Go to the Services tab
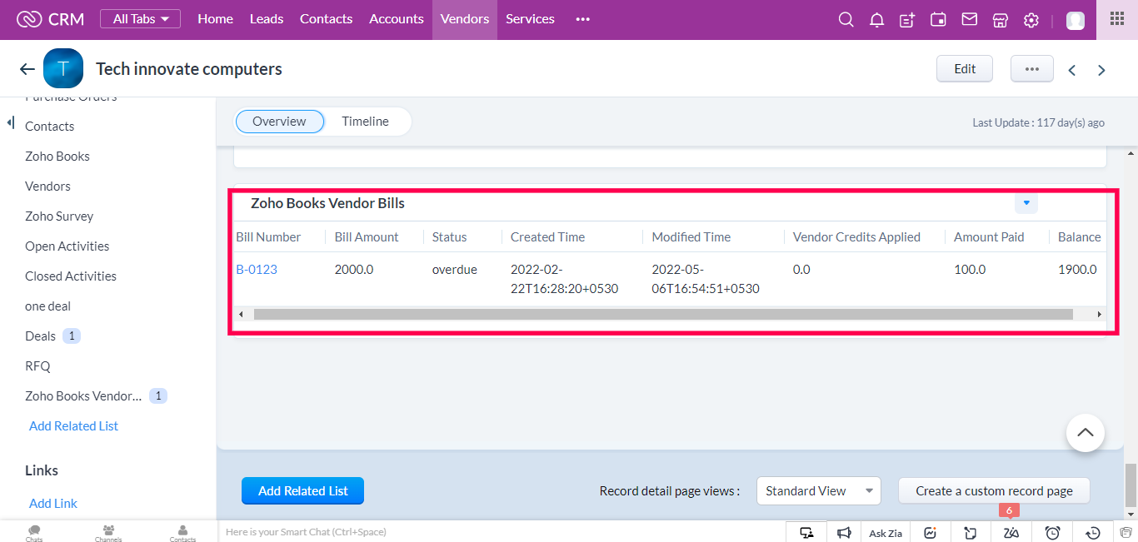 (x=530, y=19)
